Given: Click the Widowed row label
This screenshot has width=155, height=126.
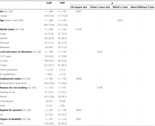Looking at the screenshot, I should click(5, 47).
